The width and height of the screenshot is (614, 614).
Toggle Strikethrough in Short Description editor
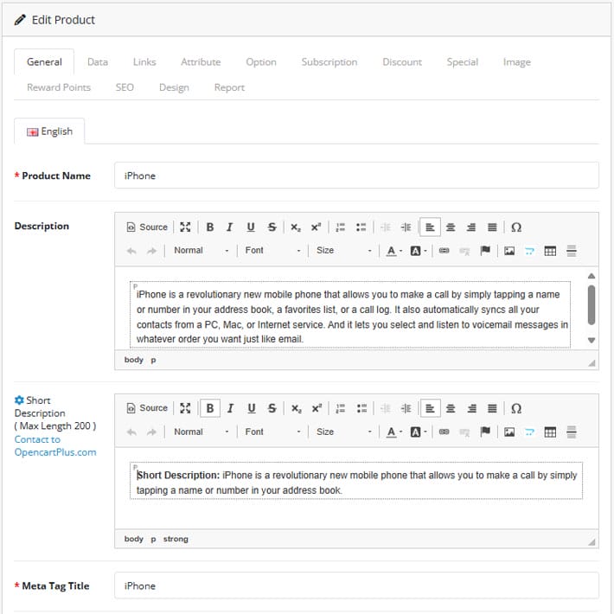point(272,408)
